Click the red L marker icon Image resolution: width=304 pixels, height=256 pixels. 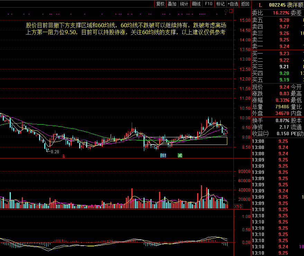point(260,5)
